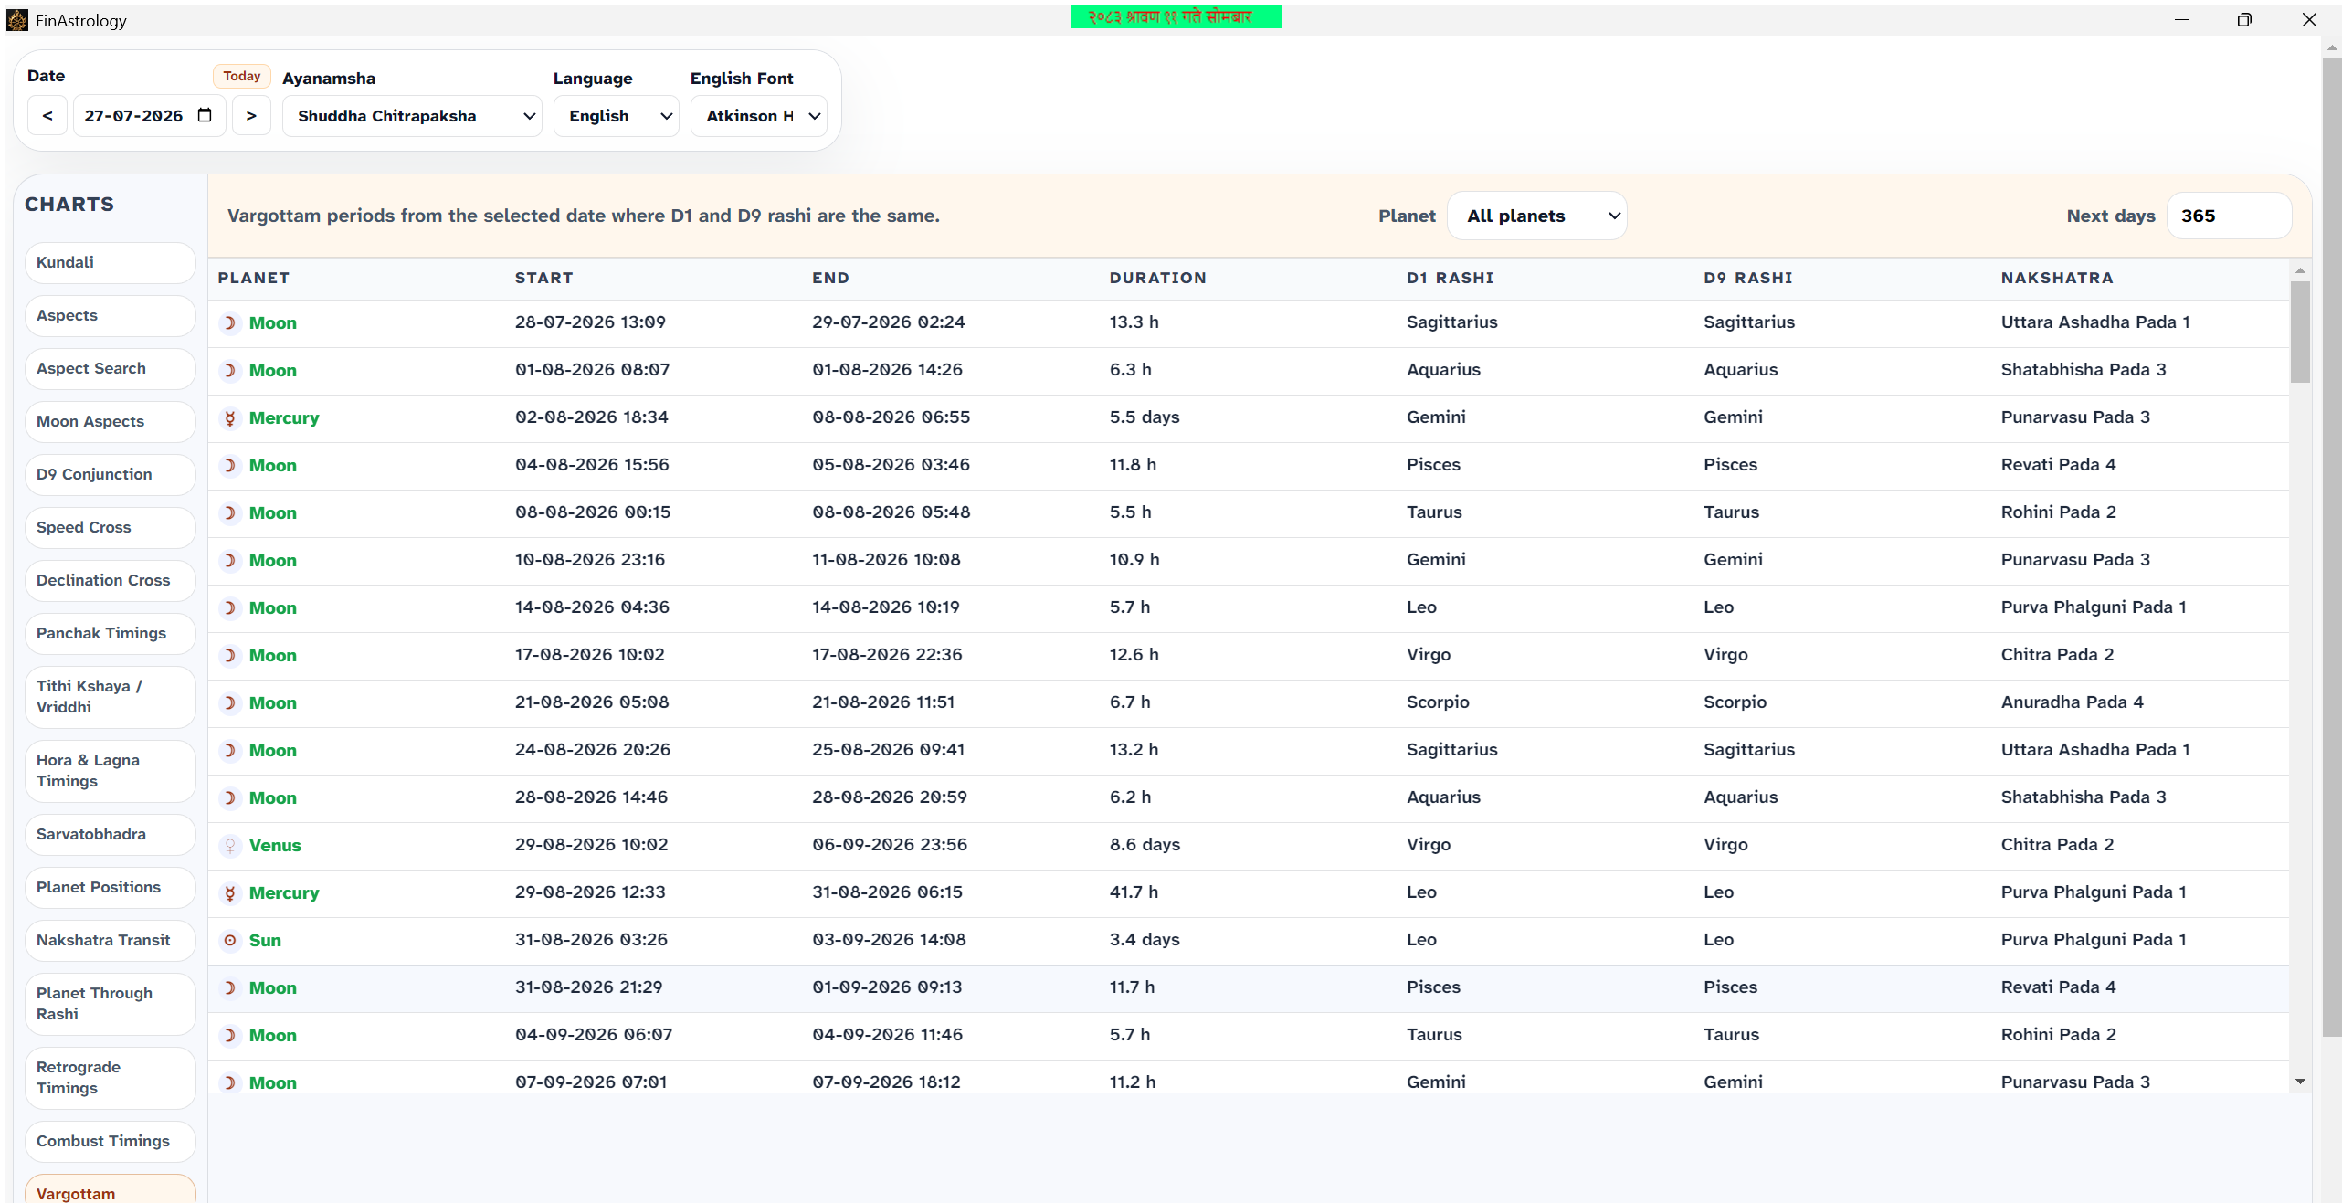The width and height of the screenshot is (2342, 1203).
Task: Click the Mercury glyph icon in the Gemini row
Action: [x=230, y=418]
